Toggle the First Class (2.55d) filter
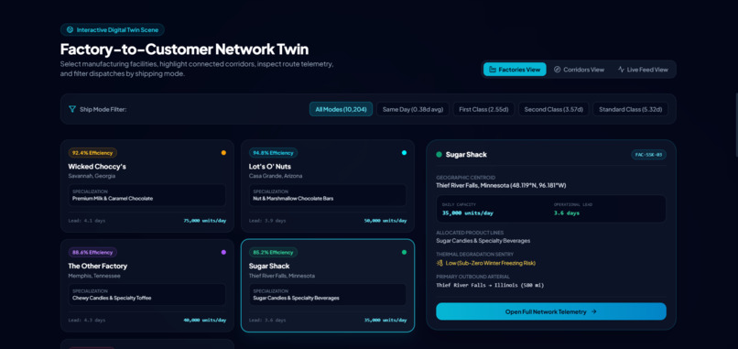The height and width of the screenshot is (349, 738). point(483,109)
